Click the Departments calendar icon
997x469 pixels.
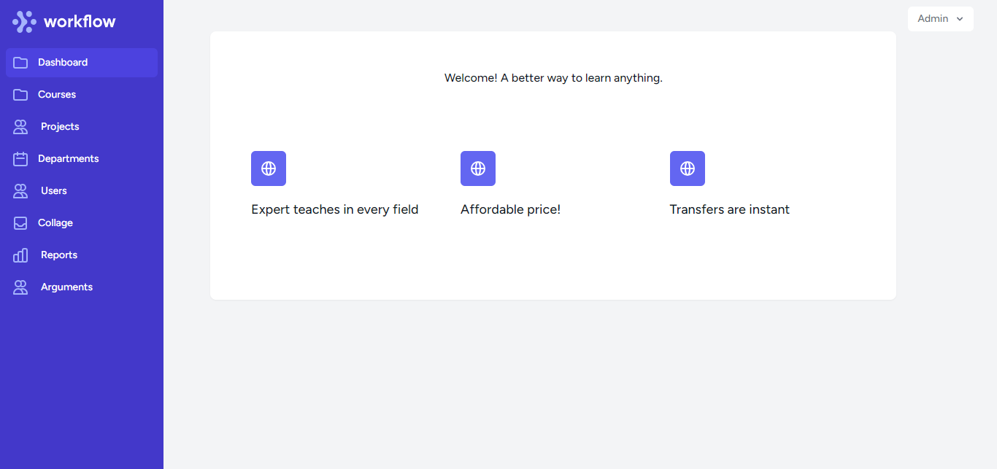coord(20,158)
